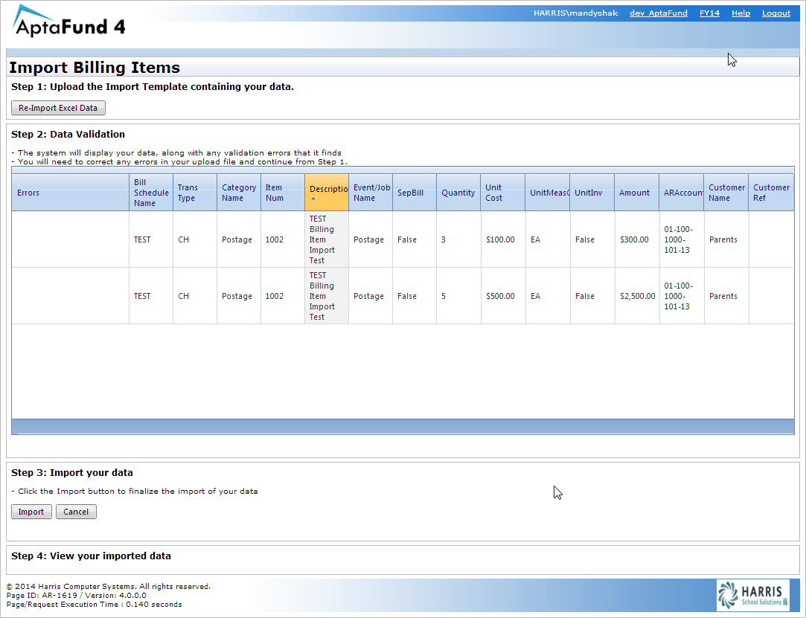
Task: Click Import to finalize the data import
Action: coord(31,512)
